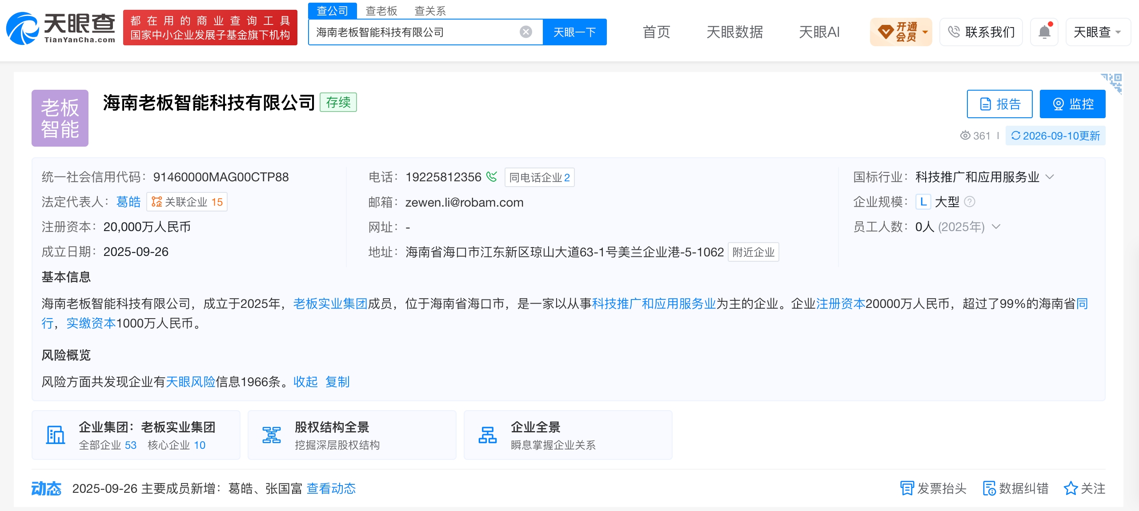The image size is (1139, 511).
Task: Click 核心企业 10 link
Action: click(x=176, y=445)
